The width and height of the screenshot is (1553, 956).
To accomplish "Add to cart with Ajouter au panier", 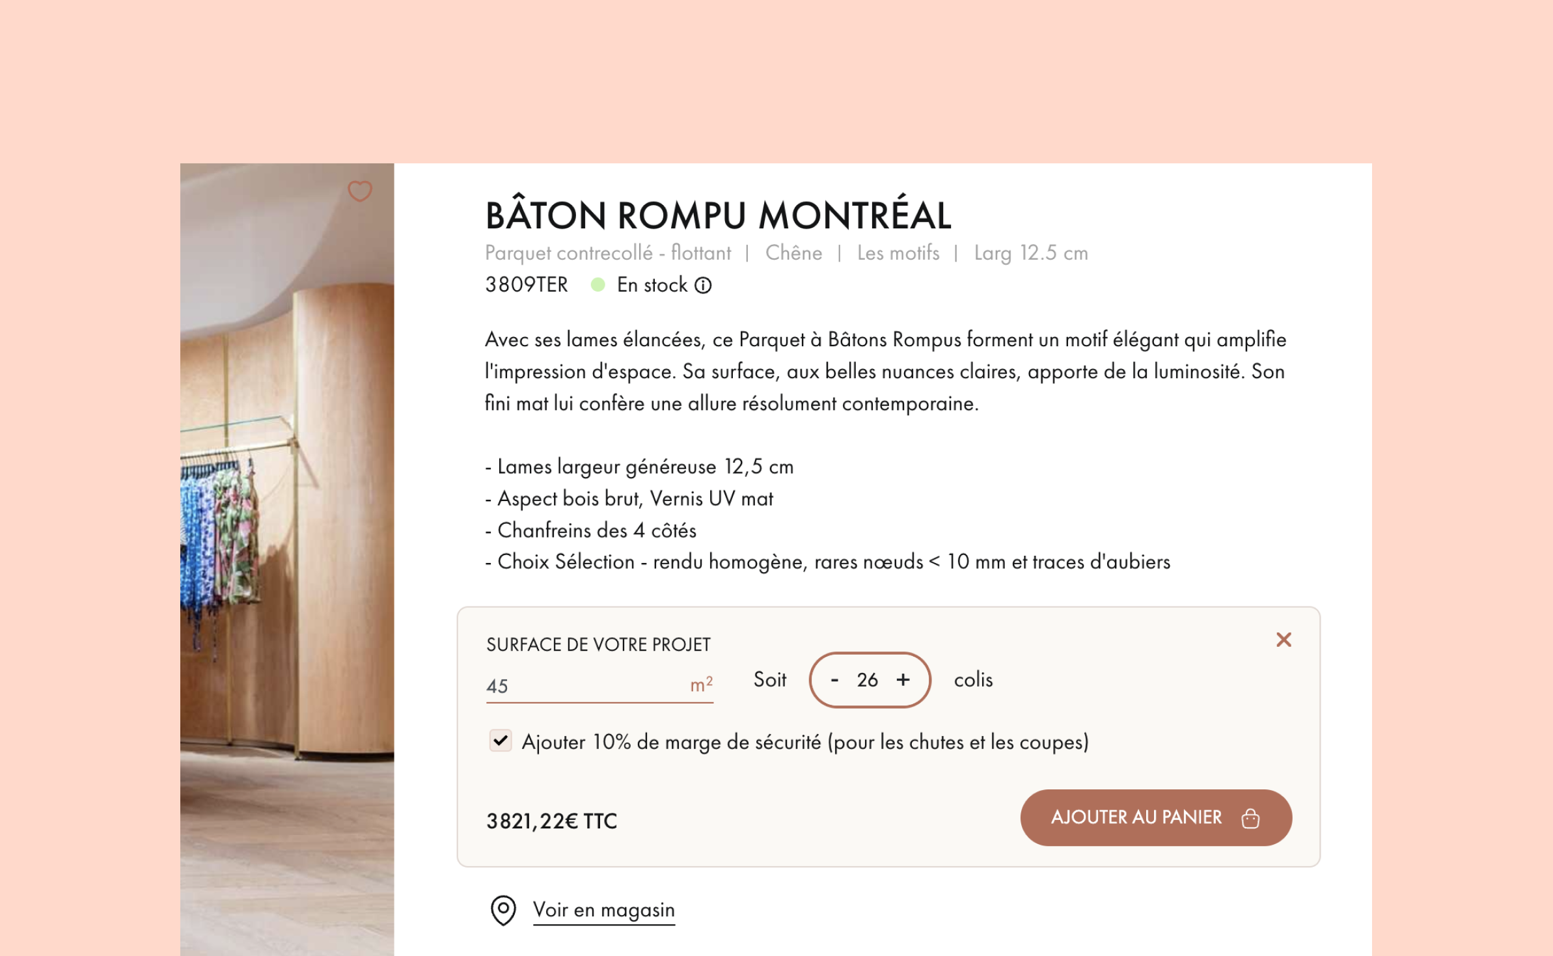I will pyautogui.click(x=1156, y=817).
